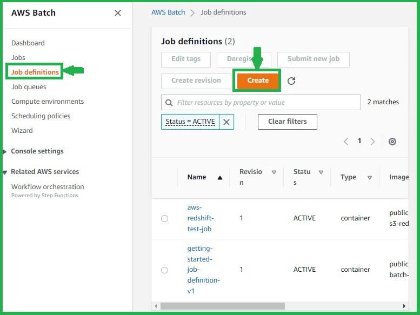Click the 'Job definitions' breadcrumb text
420x315 pixels.
click(x=223, y=12)
